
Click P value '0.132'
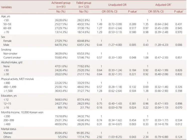point(133,87)
